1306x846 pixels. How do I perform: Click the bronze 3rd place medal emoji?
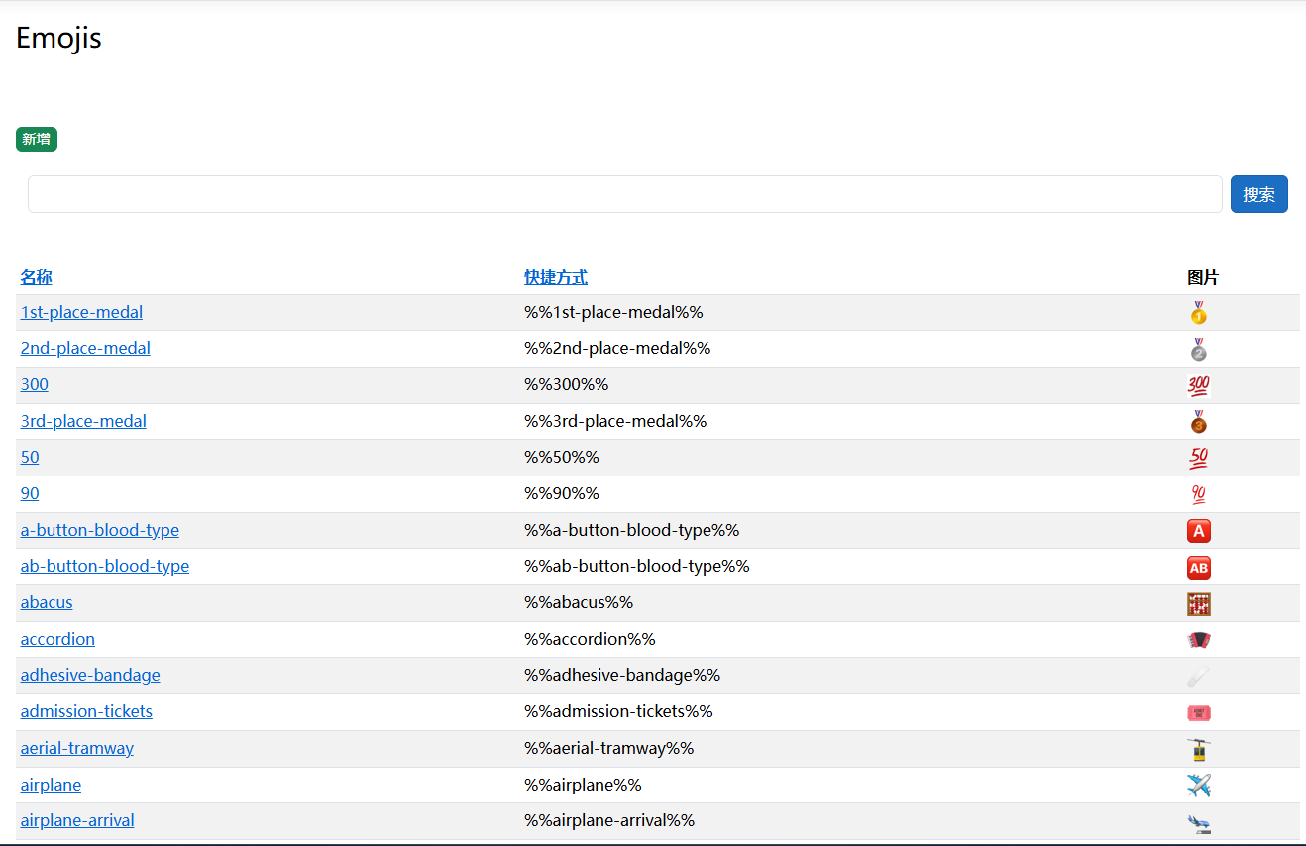(x=1198, y=422)
